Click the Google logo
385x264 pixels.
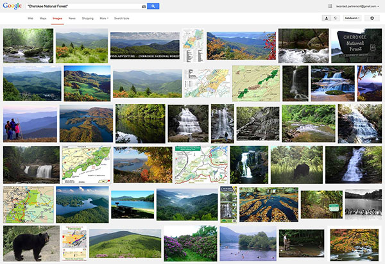pos(12,6)
